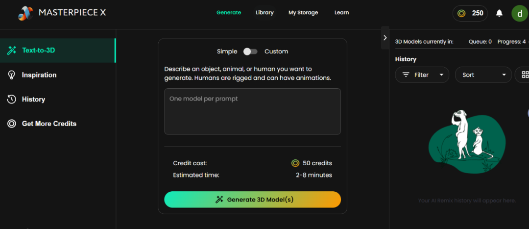Go to My Storage tab
Image resolution: width=529 pixels, height=229 pixels.
(303, 12)
